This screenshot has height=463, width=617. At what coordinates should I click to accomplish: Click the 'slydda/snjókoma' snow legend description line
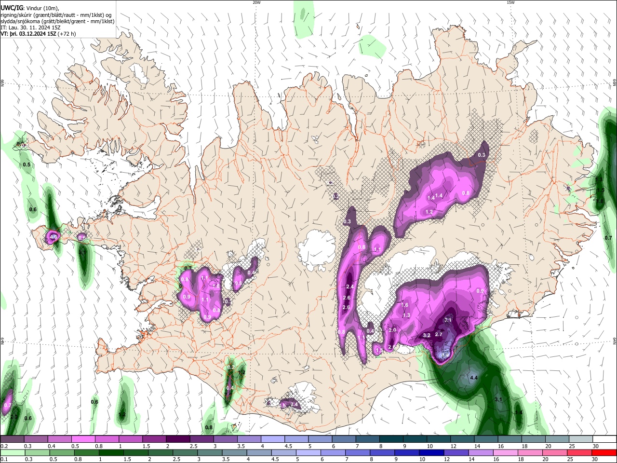58,21
